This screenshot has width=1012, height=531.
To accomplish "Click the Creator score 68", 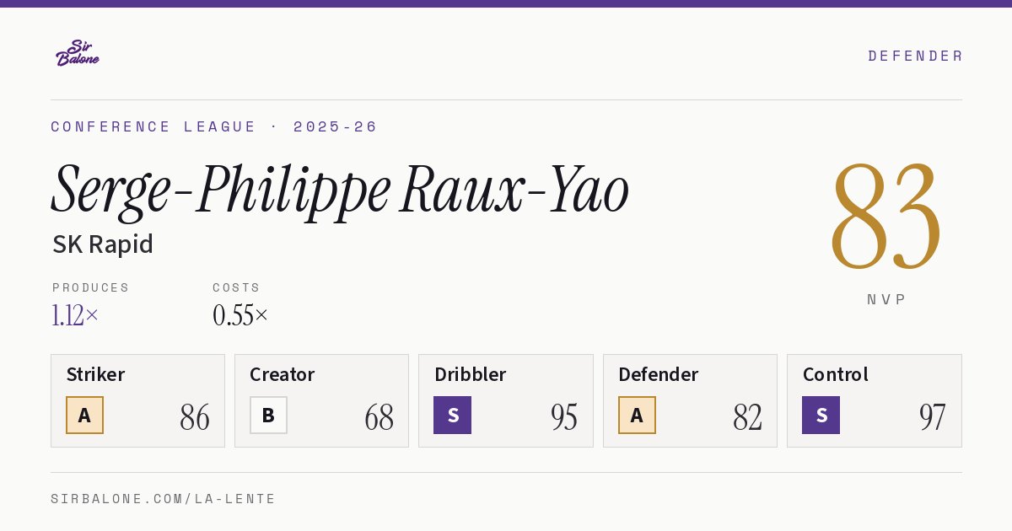I will tap(379, 417).
